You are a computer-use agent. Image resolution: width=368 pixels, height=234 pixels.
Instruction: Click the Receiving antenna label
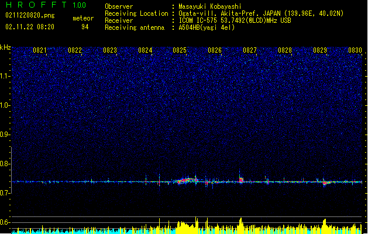point(135,27)
